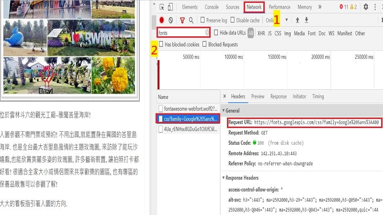
Task: Stop recording network log with red button
Action: 162,20
